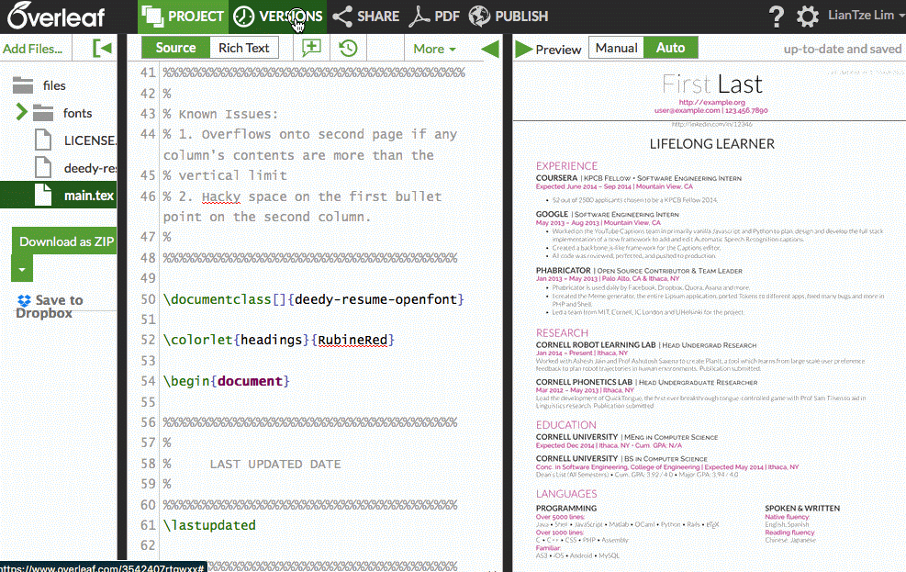Collapse the file panel using bracket arrow icon
906x572 pixels.
tap(102, 49)
